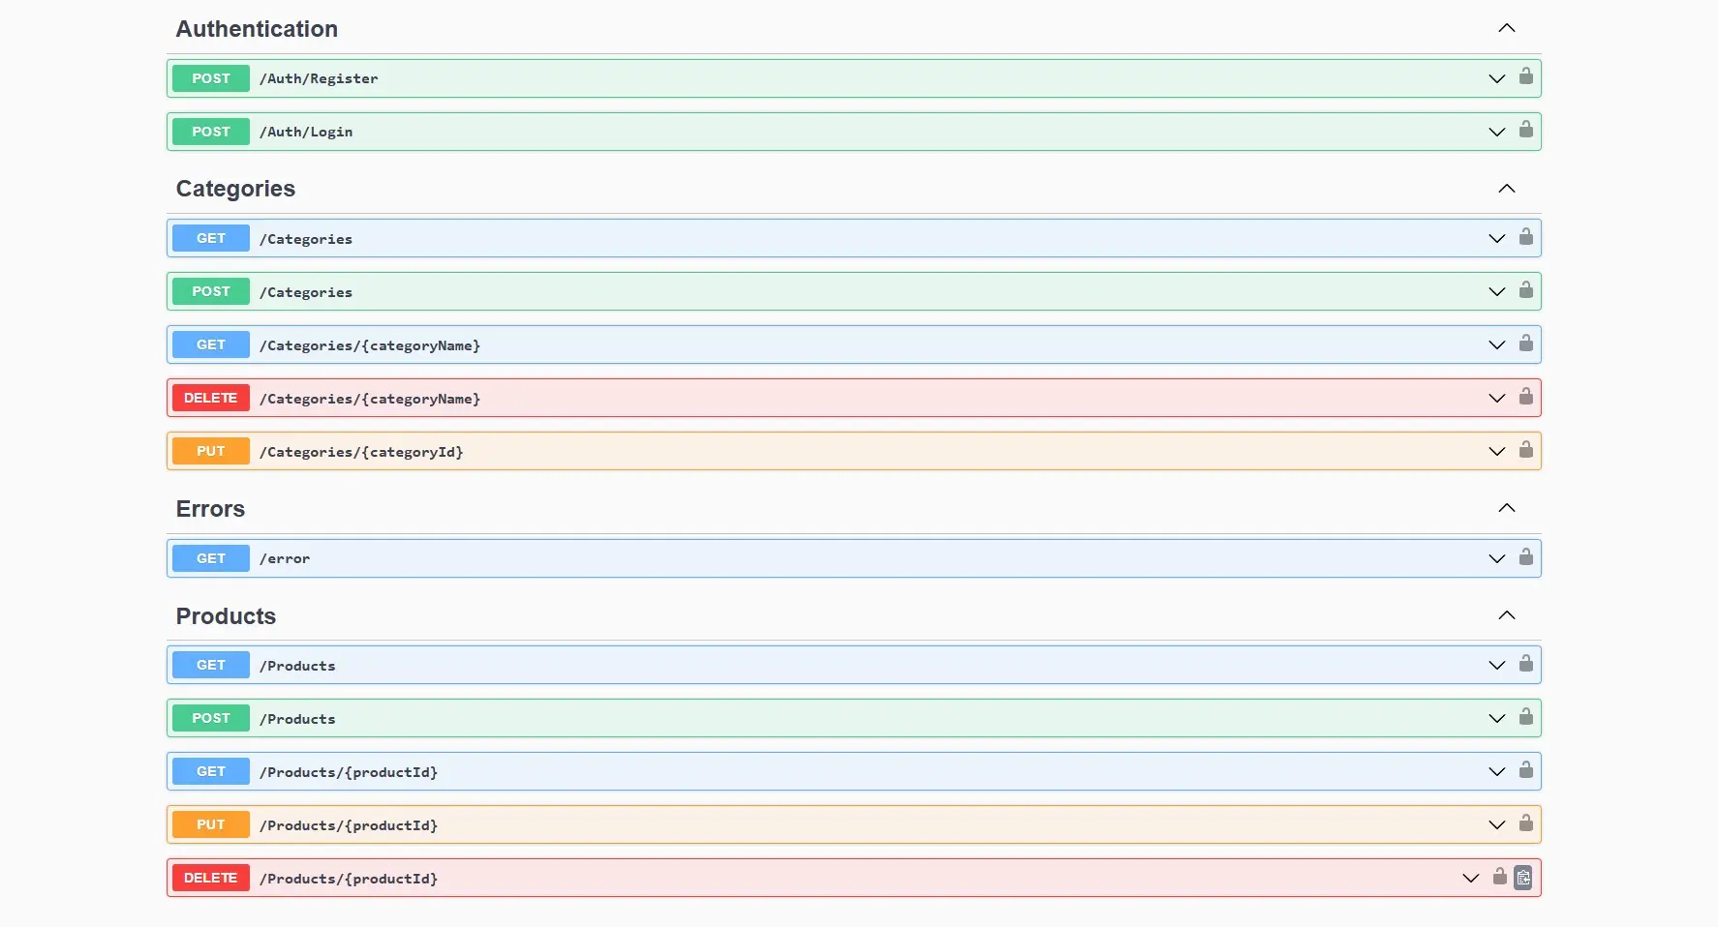This screenshot has width=1718, height=927.
Task: Click lock icon on DELETE /Categories/{categoryName}
Action: (x=1526, y=397)
